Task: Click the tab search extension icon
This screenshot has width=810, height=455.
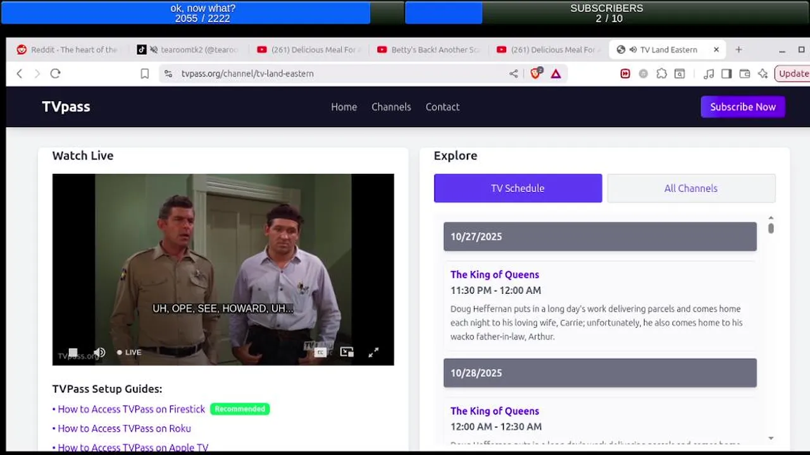Action: coord(680,74)
